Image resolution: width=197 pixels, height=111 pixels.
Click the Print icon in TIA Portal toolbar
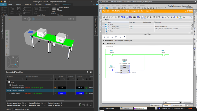click(x=119, y=8)
